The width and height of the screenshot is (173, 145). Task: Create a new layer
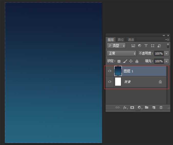(154, 108)
